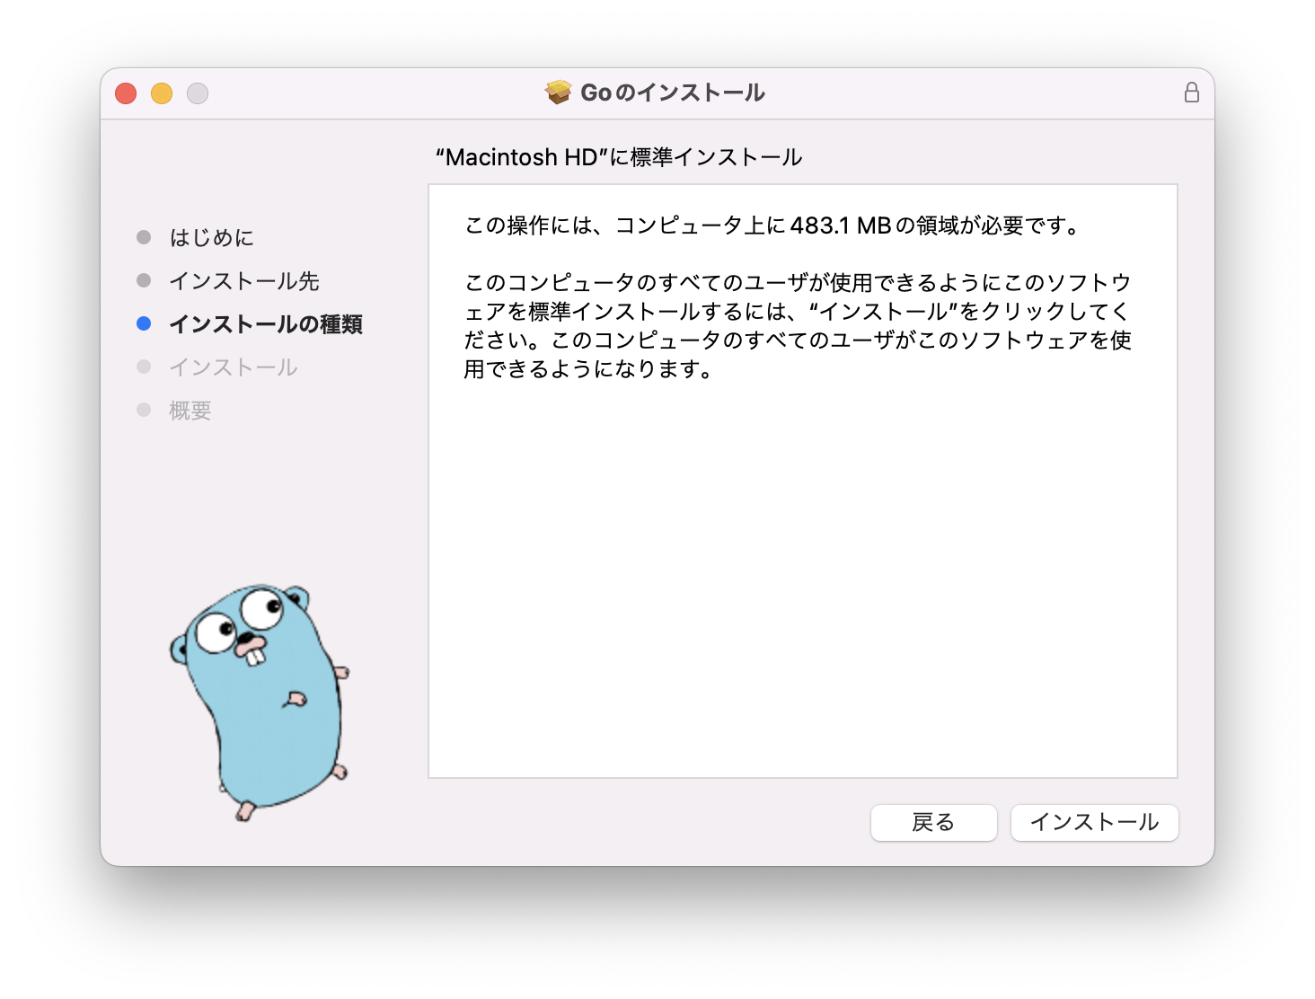
Task: Click the dimmed 概要 step label
Action: (x=189, y=410)
